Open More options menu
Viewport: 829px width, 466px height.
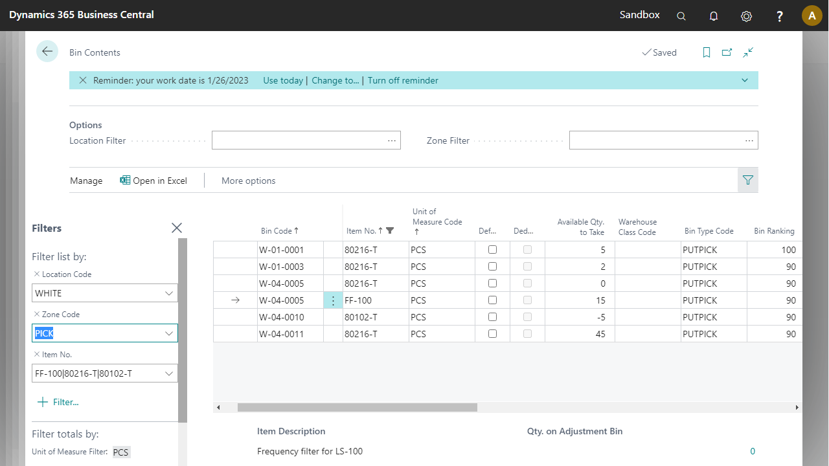tap(249, 181)
